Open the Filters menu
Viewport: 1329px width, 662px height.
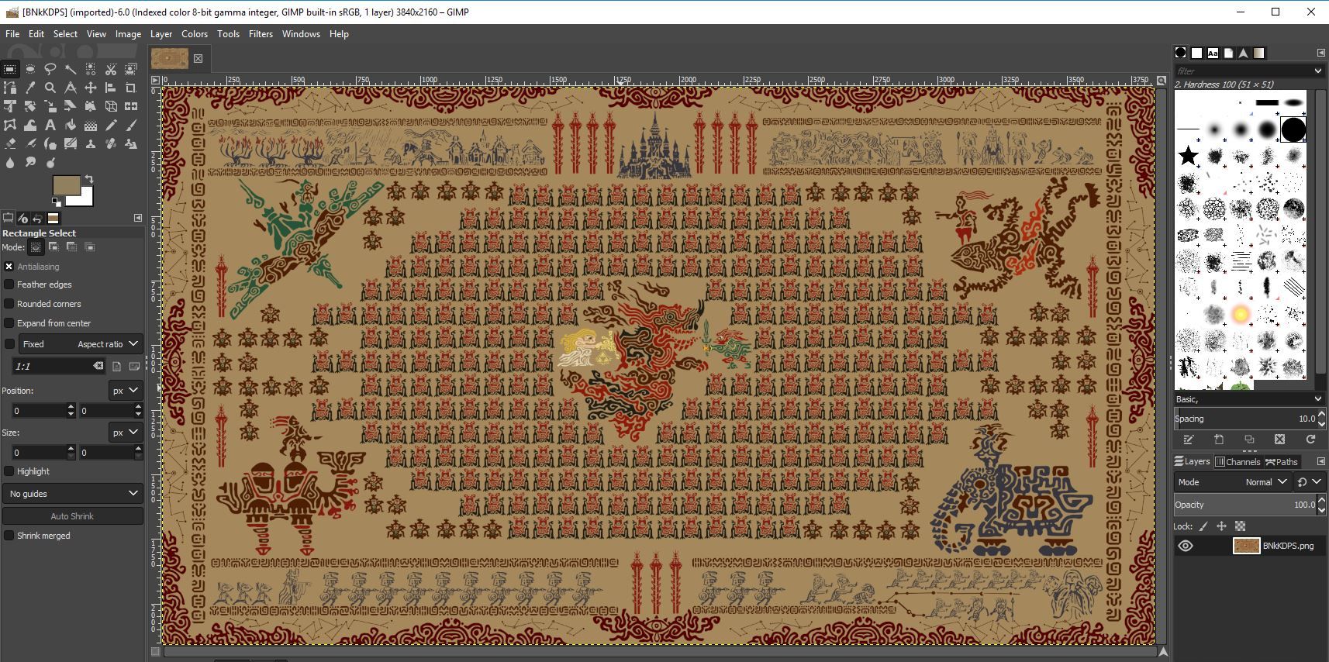tap(261, 34)
